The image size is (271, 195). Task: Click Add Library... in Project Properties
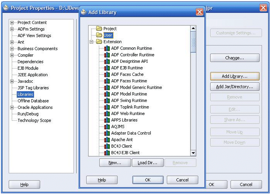click(x=235, y=76)
